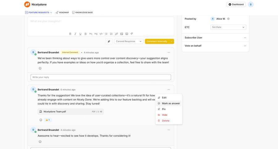Screen dimensions: 278x149
Task: Toggle the thumbs up reaction count
Action: 48,120
